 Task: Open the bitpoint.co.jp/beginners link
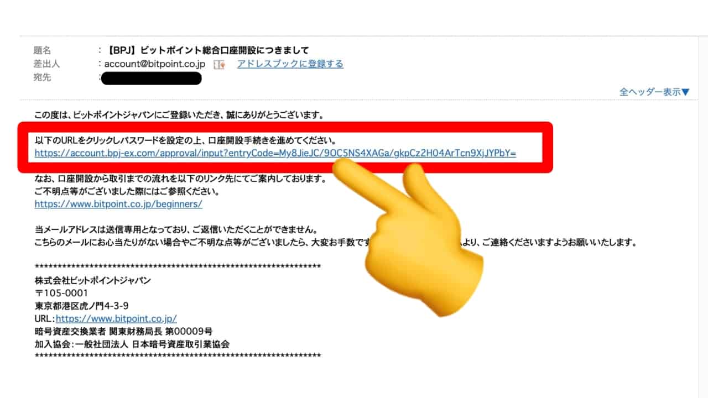click(118, 204)
